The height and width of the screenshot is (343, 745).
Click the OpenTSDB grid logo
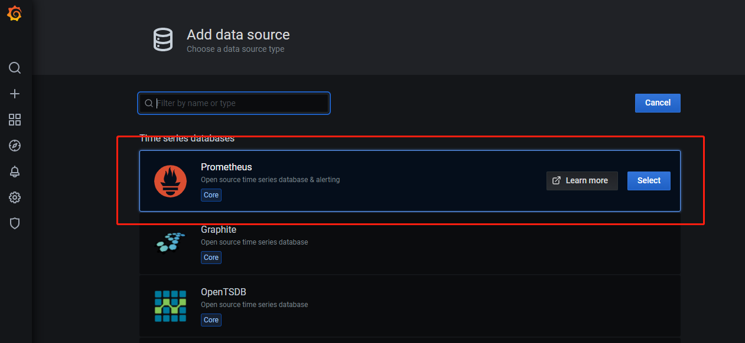(170, 305)
